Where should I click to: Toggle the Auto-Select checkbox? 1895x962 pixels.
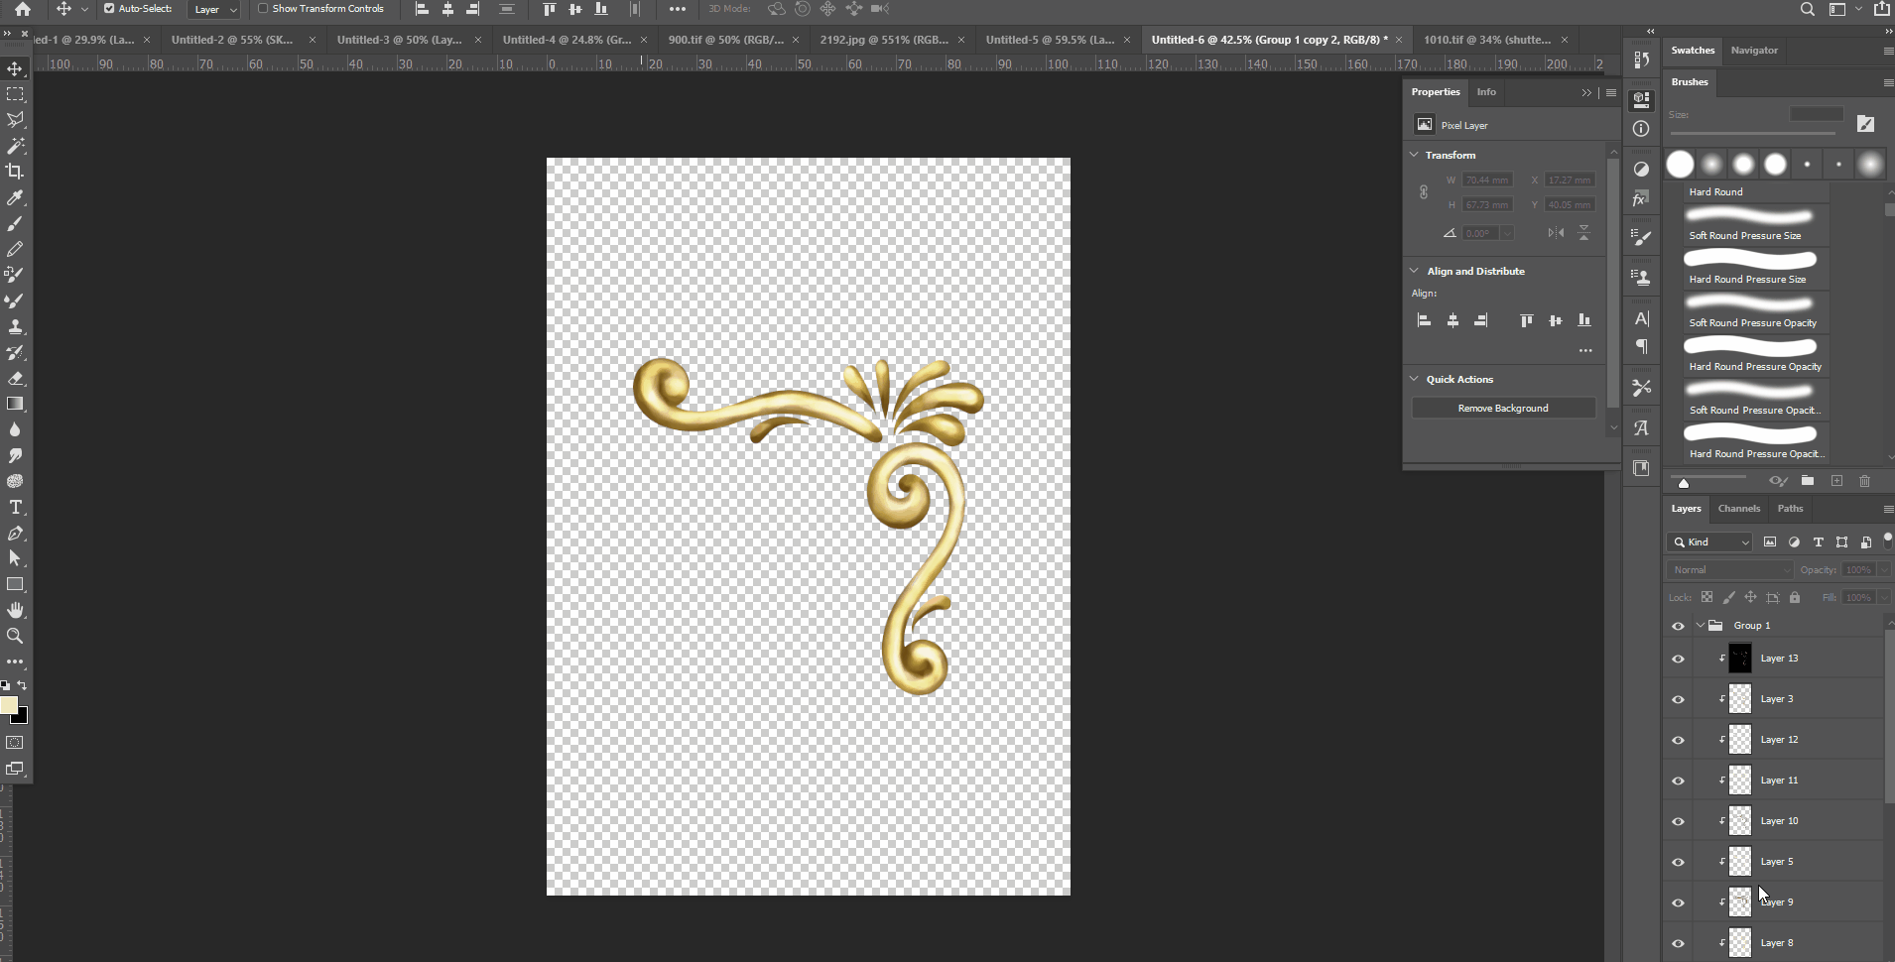[x=109, y=9]
